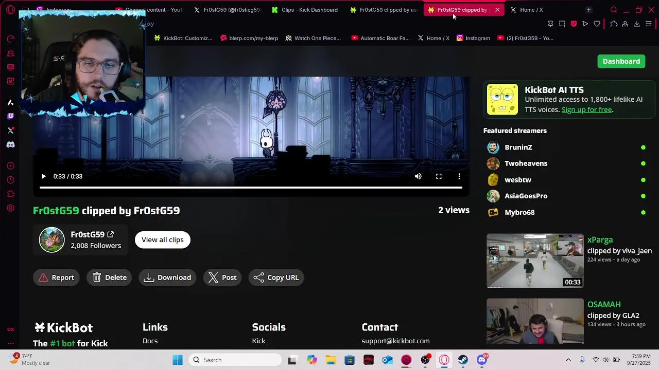Download the clip
Screen dimensions: 659x370
168,277
